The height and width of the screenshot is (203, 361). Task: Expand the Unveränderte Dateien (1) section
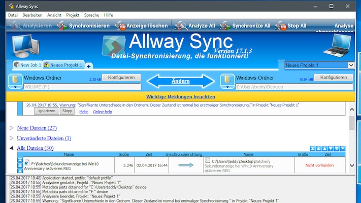click(12, 138)
